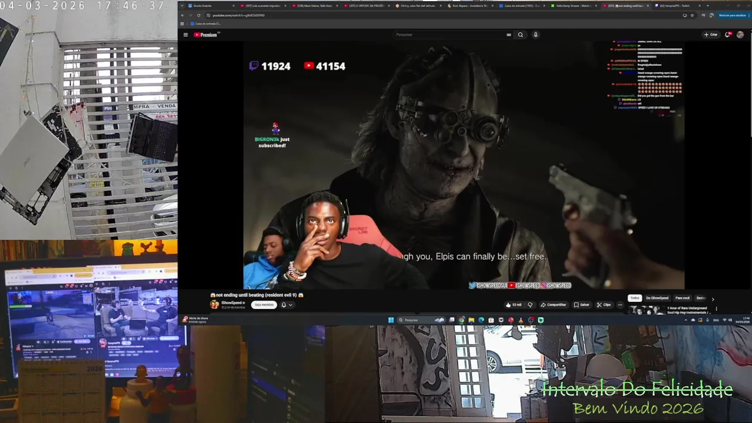Open Microsoft Store from the taskbar

pyautogui.click(x=491, y=320)
